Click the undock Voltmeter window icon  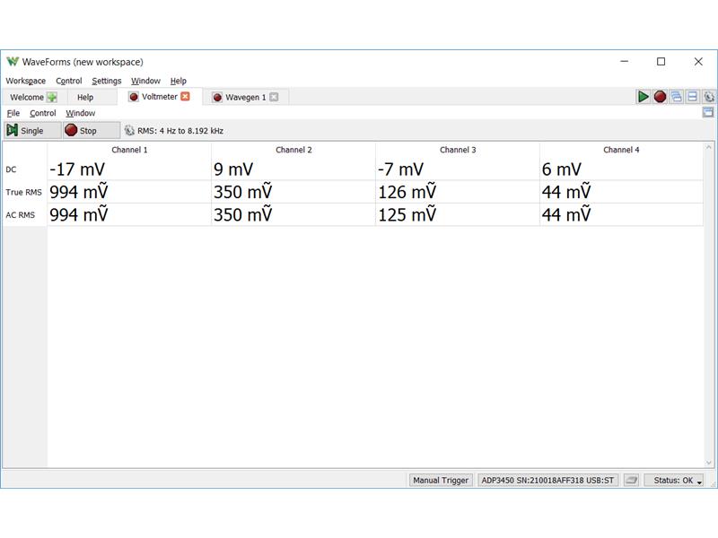tap(708, 112)
